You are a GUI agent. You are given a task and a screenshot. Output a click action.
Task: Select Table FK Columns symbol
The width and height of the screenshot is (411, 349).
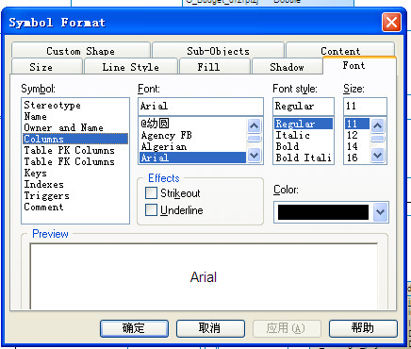[75, 161]
